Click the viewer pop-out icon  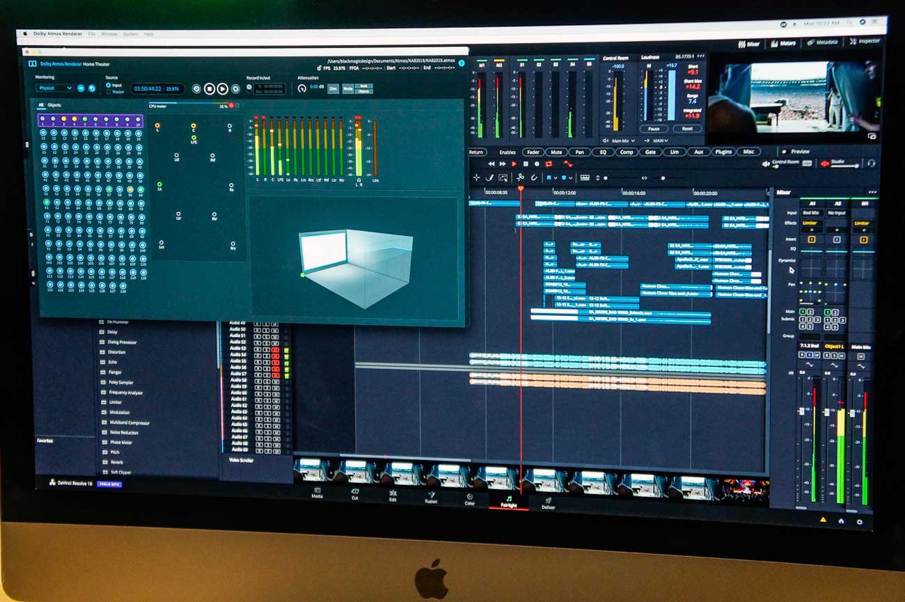[872, 136]
